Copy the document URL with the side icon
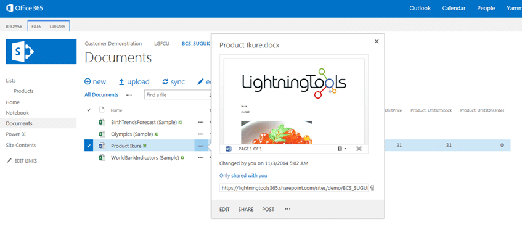 372,188
